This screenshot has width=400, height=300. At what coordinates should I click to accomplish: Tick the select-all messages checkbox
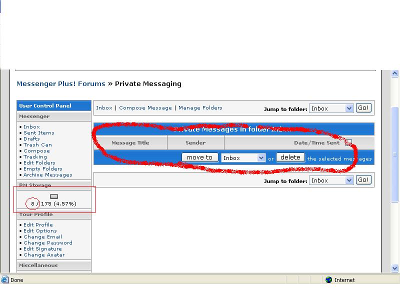pos(348,143)
